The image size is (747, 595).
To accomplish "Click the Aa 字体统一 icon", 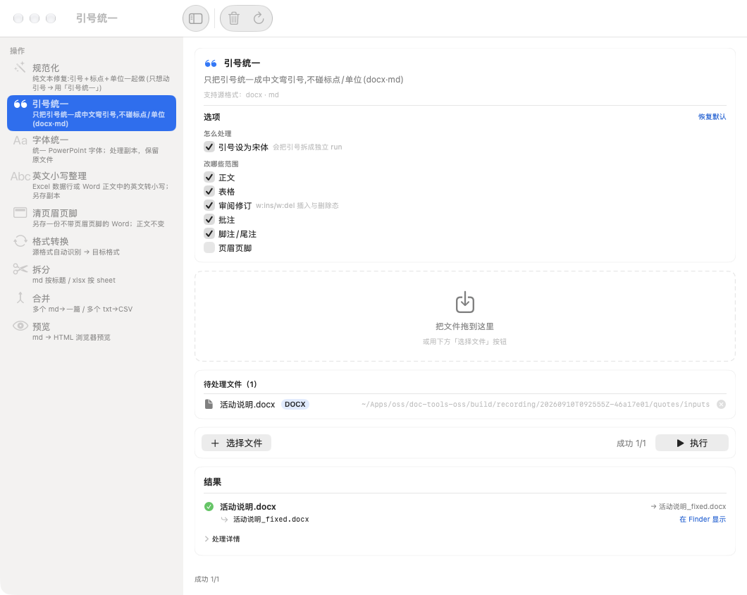I will [x=20, y=140].
